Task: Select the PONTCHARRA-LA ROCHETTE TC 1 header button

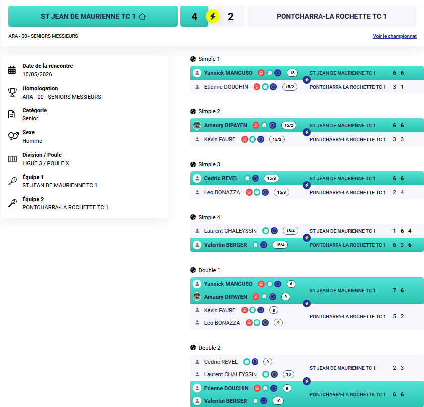Action: (332, 16)
